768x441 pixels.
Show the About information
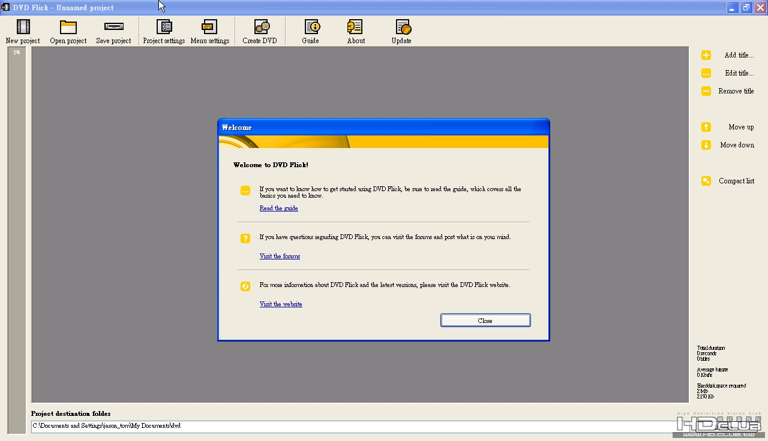click(356, 32)
